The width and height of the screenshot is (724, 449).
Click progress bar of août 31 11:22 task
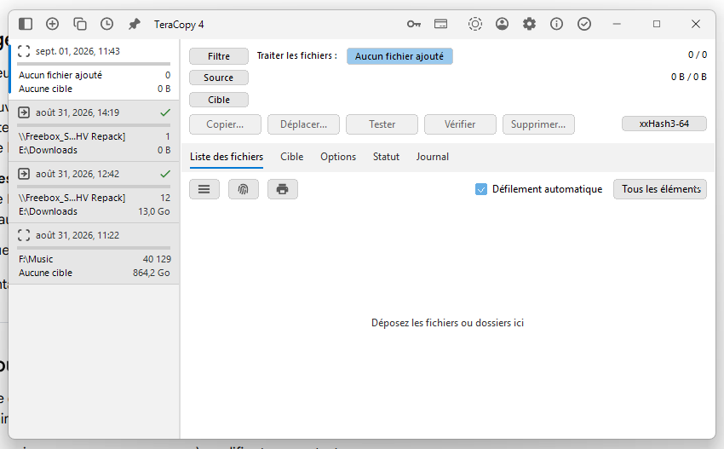pos(94,248)
